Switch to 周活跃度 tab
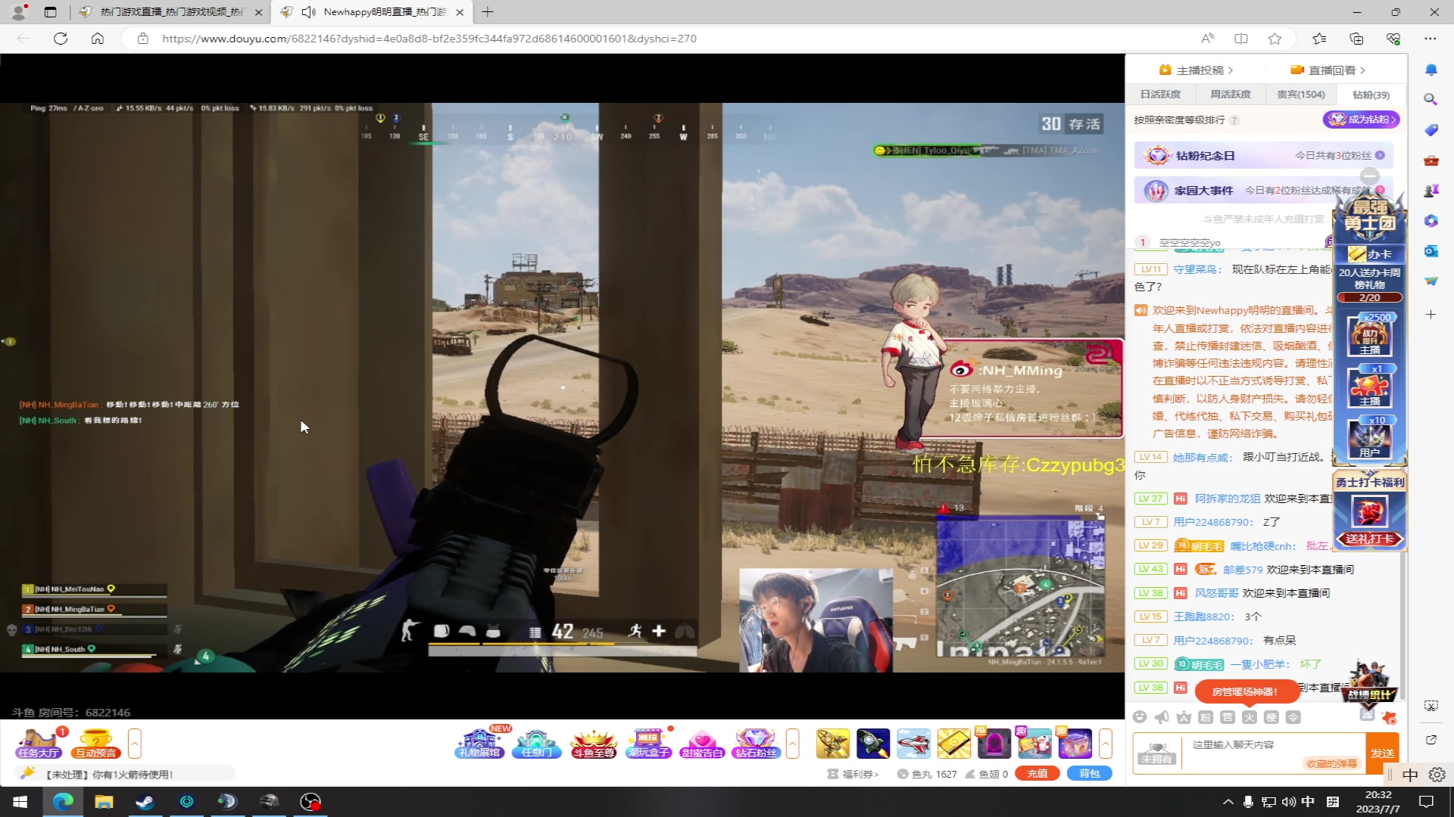 coord(1230,95)
